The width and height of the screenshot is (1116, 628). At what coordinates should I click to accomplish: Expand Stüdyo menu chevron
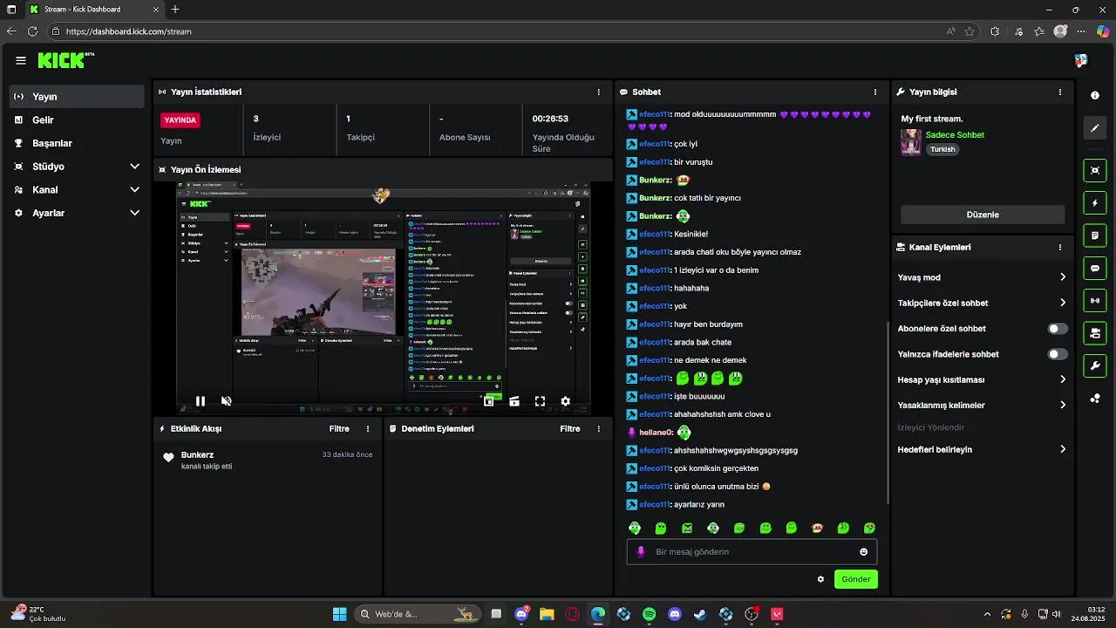click(x=134, y=167)
